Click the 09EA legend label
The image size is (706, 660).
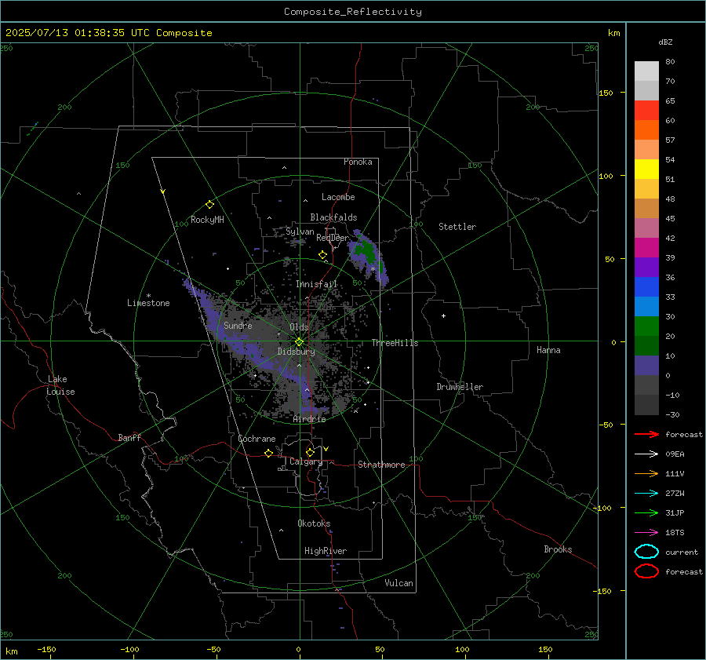coord(675,454)
